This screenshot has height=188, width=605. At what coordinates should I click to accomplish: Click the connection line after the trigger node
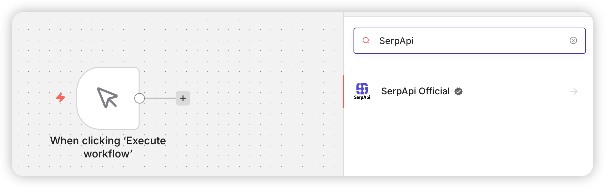pos(160,98)
